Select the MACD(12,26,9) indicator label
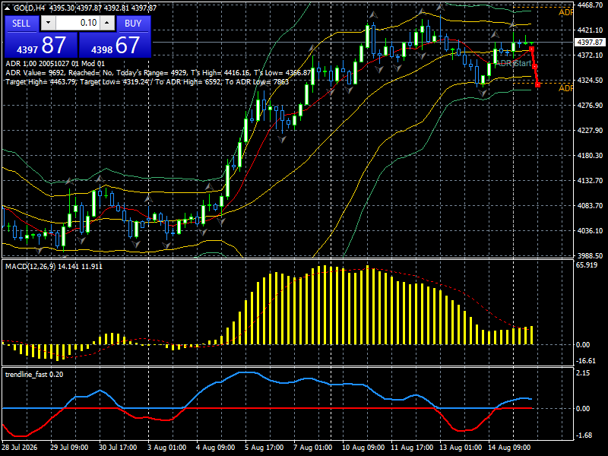The image size is (608, 456). point(53,267)
